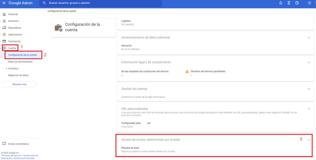Click Términos del Servicio pendientes text
Image resolution: width=316 pixels, height=160 pixels.
point(208,72)
